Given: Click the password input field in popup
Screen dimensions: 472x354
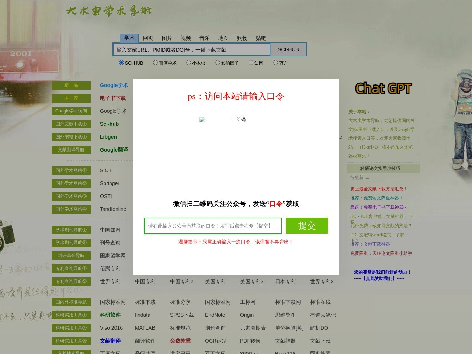Looking at the screenshot, I should pyautogui.click(x=212, y=226).
